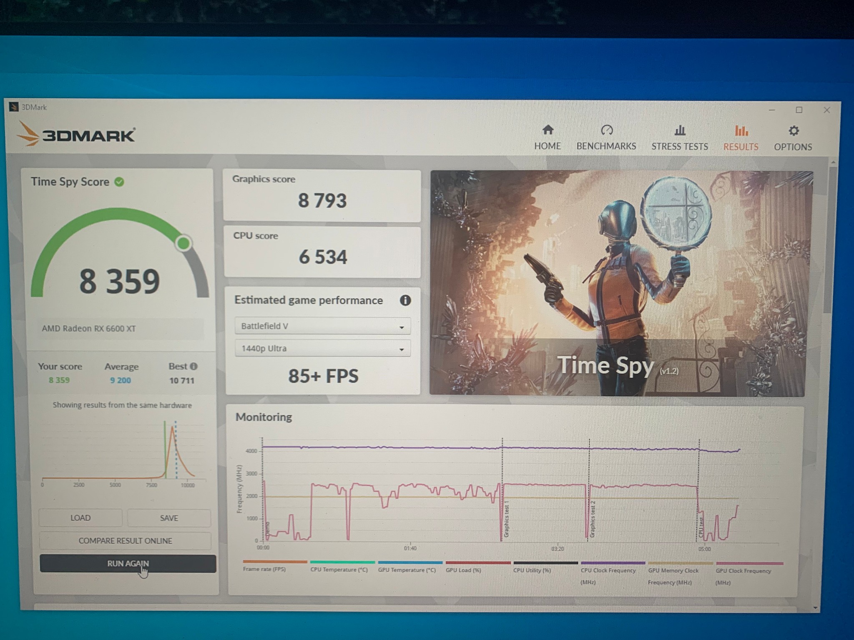Select the Results bar icon
Image resolution: width=854 pixels, height=640 pixels.
tap(741, 131)
